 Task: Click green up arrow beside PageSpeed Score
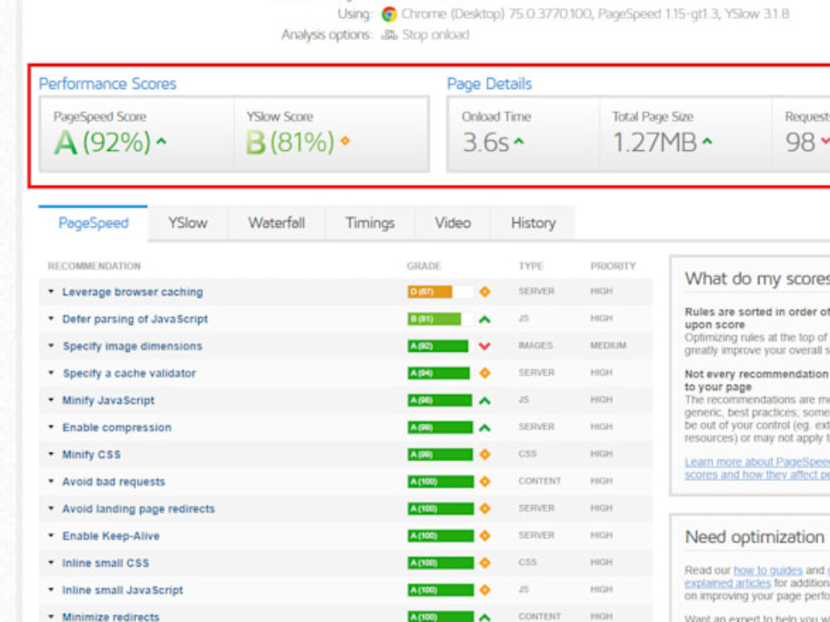click(162, 141)
